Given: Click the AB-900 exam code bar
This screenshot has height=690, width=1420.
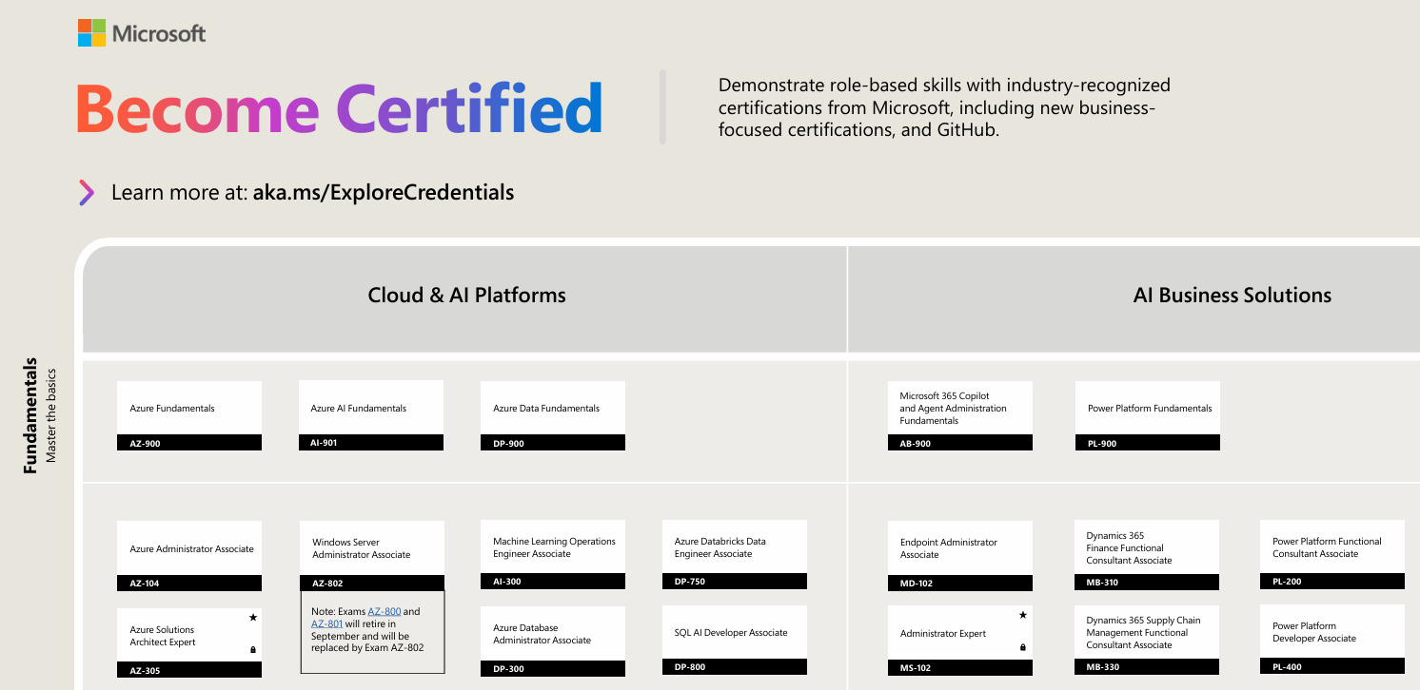Looking at the screenshot, I should (x=959, y=443).
